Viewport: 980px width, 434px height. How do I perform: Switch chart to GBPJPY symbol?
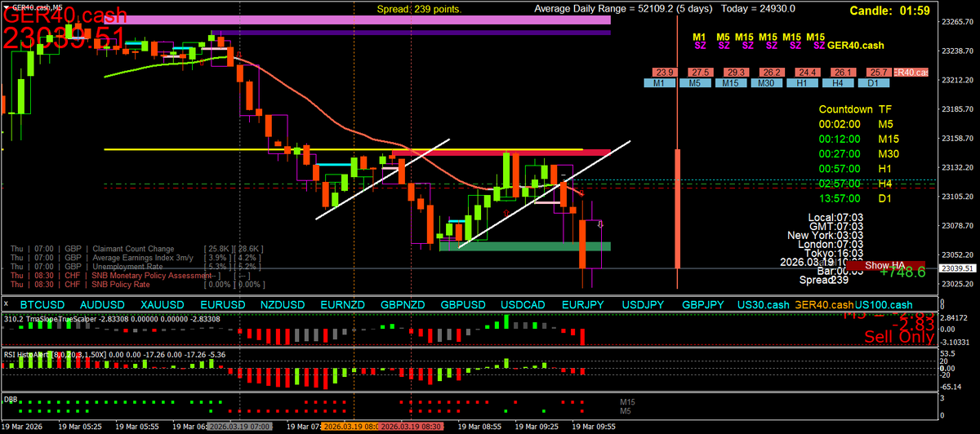(703, 304)
